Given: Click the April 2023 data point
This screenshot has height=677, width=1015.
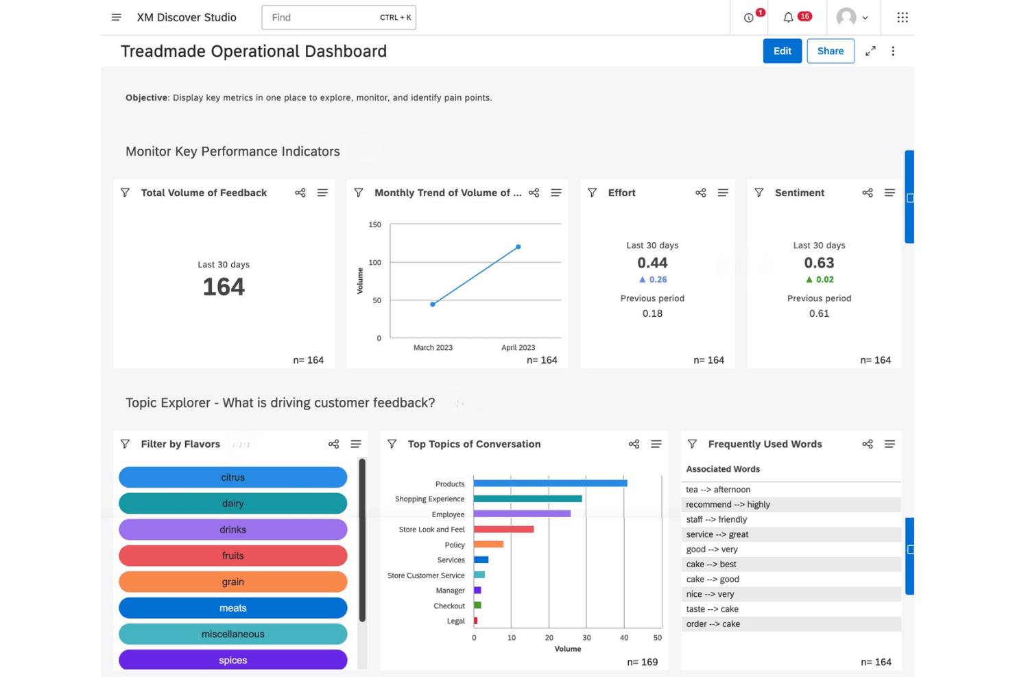Looking at the screenshot, I should point(518,247).
